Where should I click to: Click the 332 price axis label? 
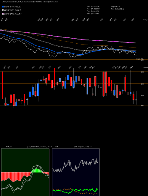point(142,106)
